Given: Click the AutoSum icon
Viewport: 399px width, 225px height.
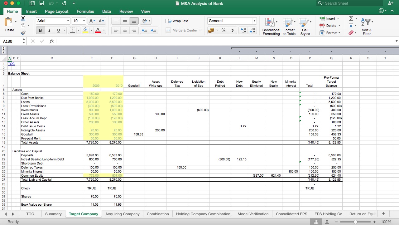Looking at the screenshot, I should click(351, 18).
